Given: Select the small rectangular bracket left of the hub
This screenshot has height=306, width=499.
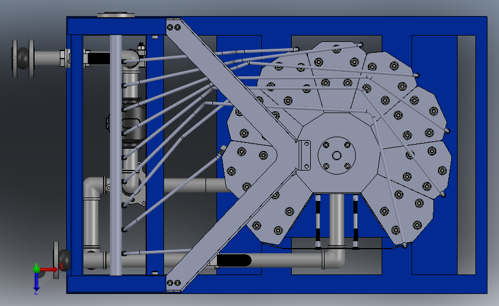Looking at the screenshot, I should (304, 155).
